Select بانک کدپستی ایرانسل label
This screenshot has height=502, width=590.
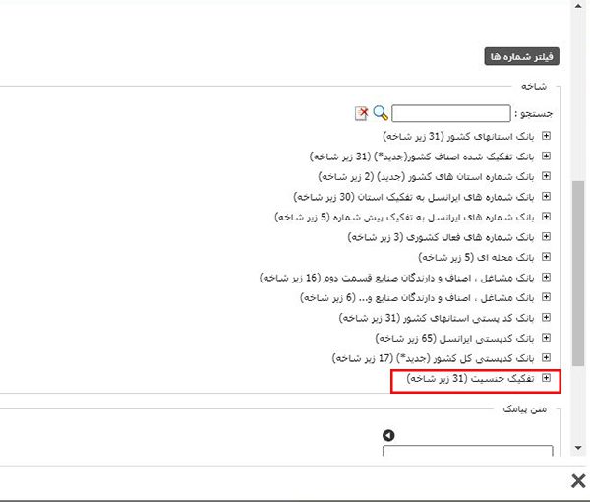tap(455, 338)
